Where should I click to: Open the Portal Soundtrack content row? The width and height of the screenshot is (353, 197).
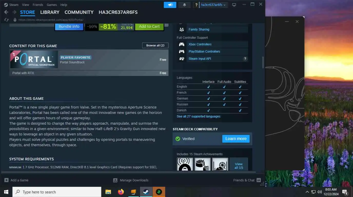[x=89, y=60]
